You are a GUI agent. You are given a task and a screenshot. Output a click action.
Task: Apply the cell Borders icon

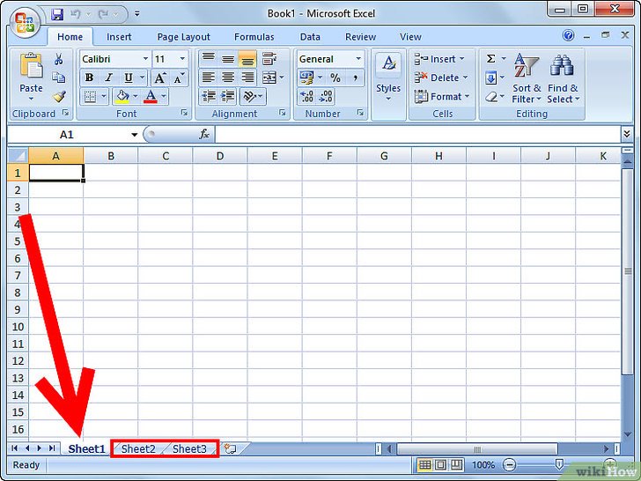coord(90,97)
